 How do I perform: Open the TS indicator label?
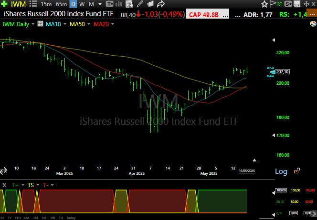click(x=31, y=185)
